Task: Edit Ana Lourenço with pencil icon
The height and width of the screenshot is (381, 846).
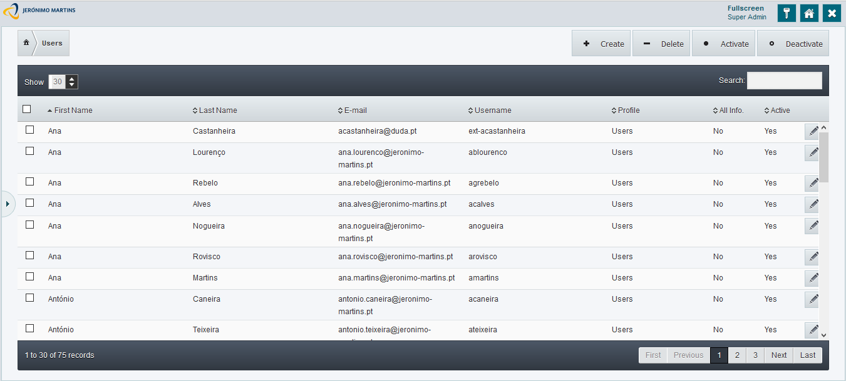Action: tap(812, 152)
